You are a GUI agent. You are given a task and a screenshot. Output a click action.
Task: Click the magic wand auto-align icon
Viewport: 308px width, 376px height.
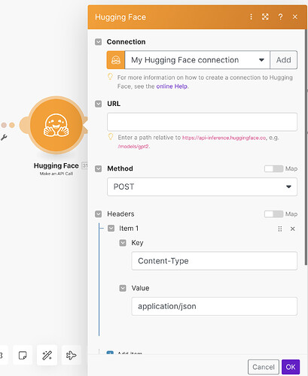(47, 355)
